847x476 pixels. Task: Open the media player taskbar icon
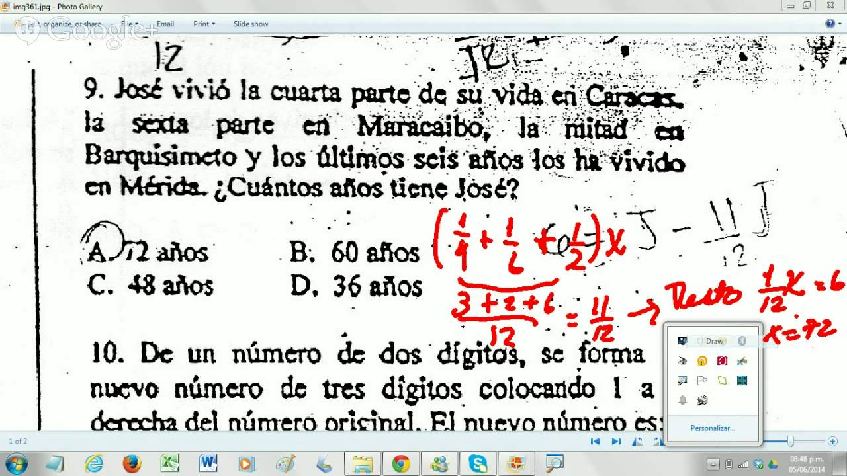(x=247, y=464)
